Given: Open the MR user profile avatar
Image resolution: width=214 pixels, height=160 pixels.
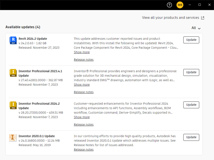Looking at the screenshot, I should [x=180, y=5].
